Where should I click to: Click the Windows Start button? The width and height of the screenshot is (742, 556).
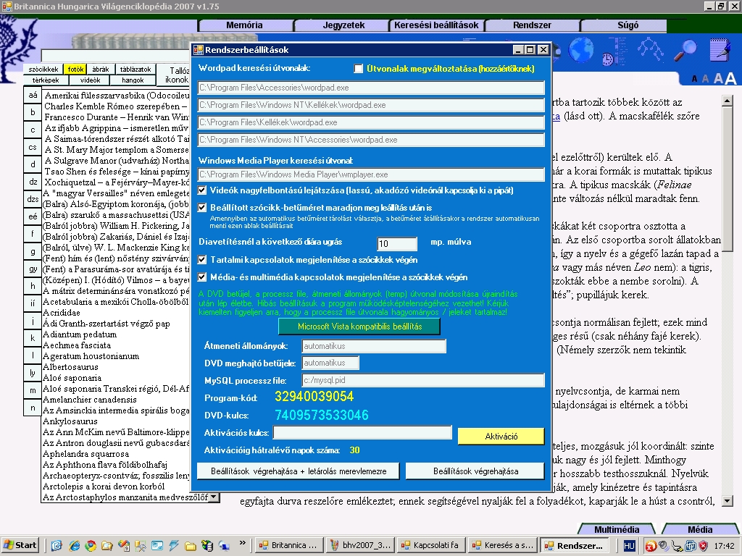(20, 545)
